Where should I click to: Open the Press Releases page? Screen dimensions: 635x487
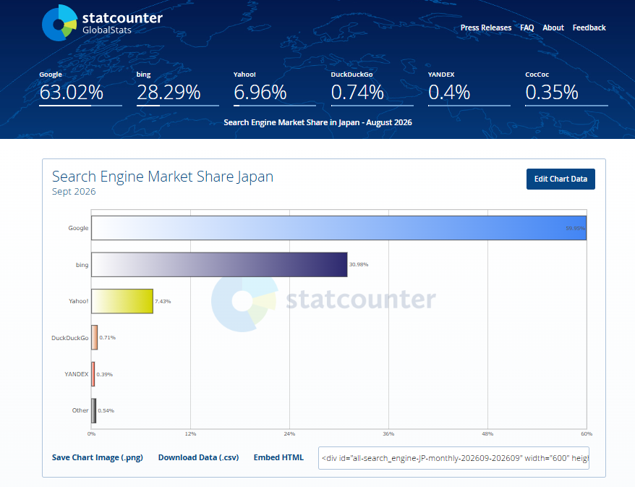point(485,27)
